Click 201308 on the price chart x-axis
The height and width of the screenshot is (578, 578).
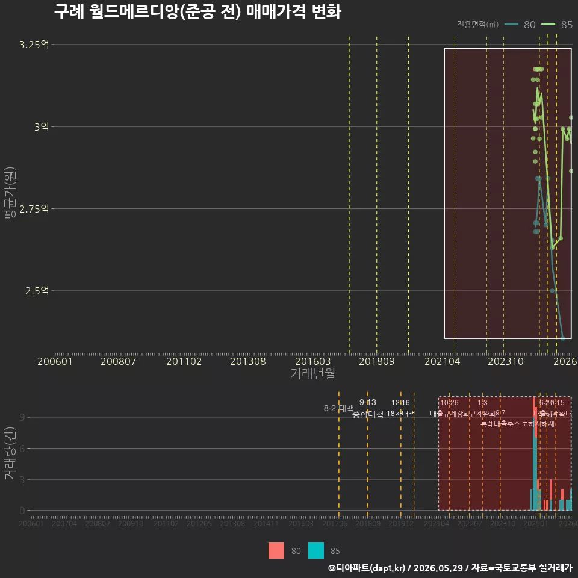(x=247, y=361)
